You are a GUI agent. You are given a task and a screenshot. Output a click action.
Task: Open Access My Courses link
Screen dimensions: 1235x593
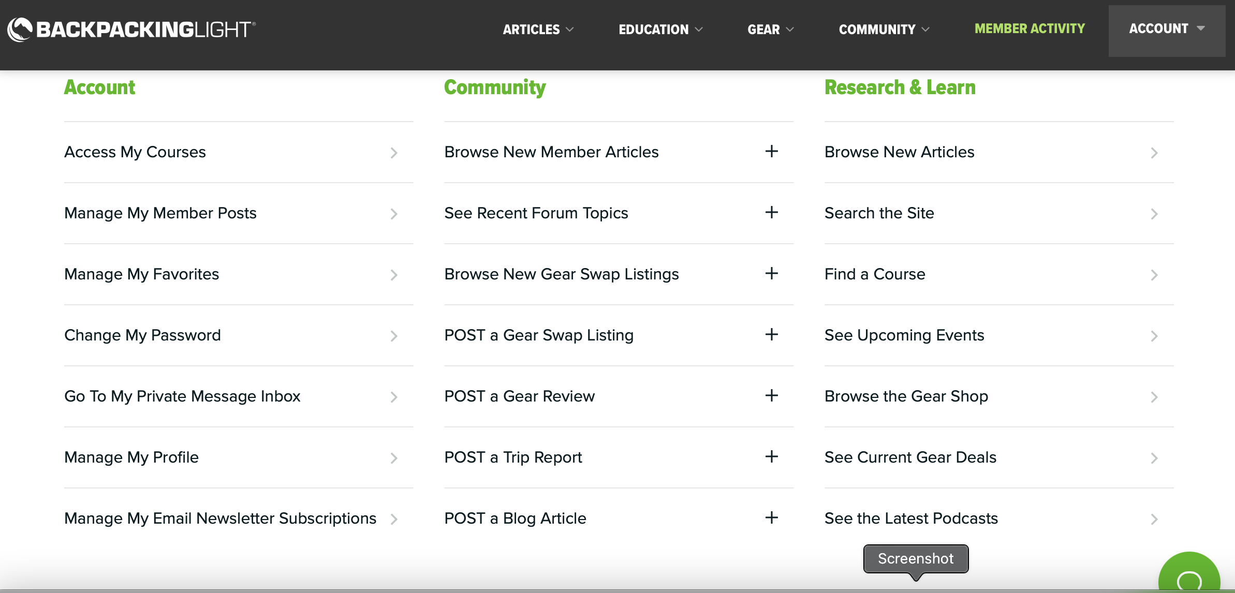[x=135, y=152]
